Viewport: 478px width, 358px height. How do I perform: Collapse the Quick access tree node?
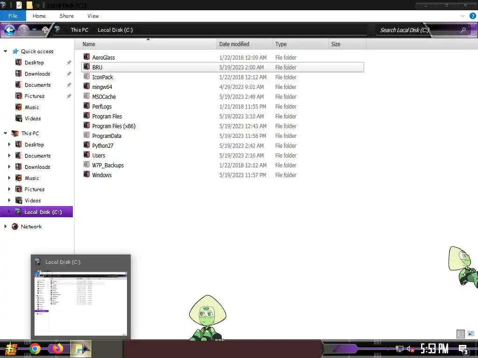[x=5, y=51]
